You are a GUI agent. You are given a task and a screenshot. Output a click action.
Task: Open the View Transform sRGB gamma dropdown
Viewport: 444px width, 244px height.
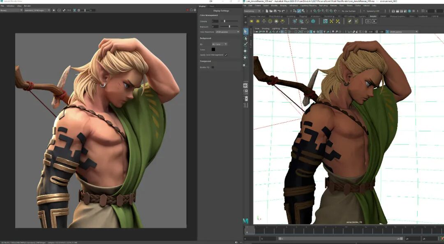click(227, 32)
